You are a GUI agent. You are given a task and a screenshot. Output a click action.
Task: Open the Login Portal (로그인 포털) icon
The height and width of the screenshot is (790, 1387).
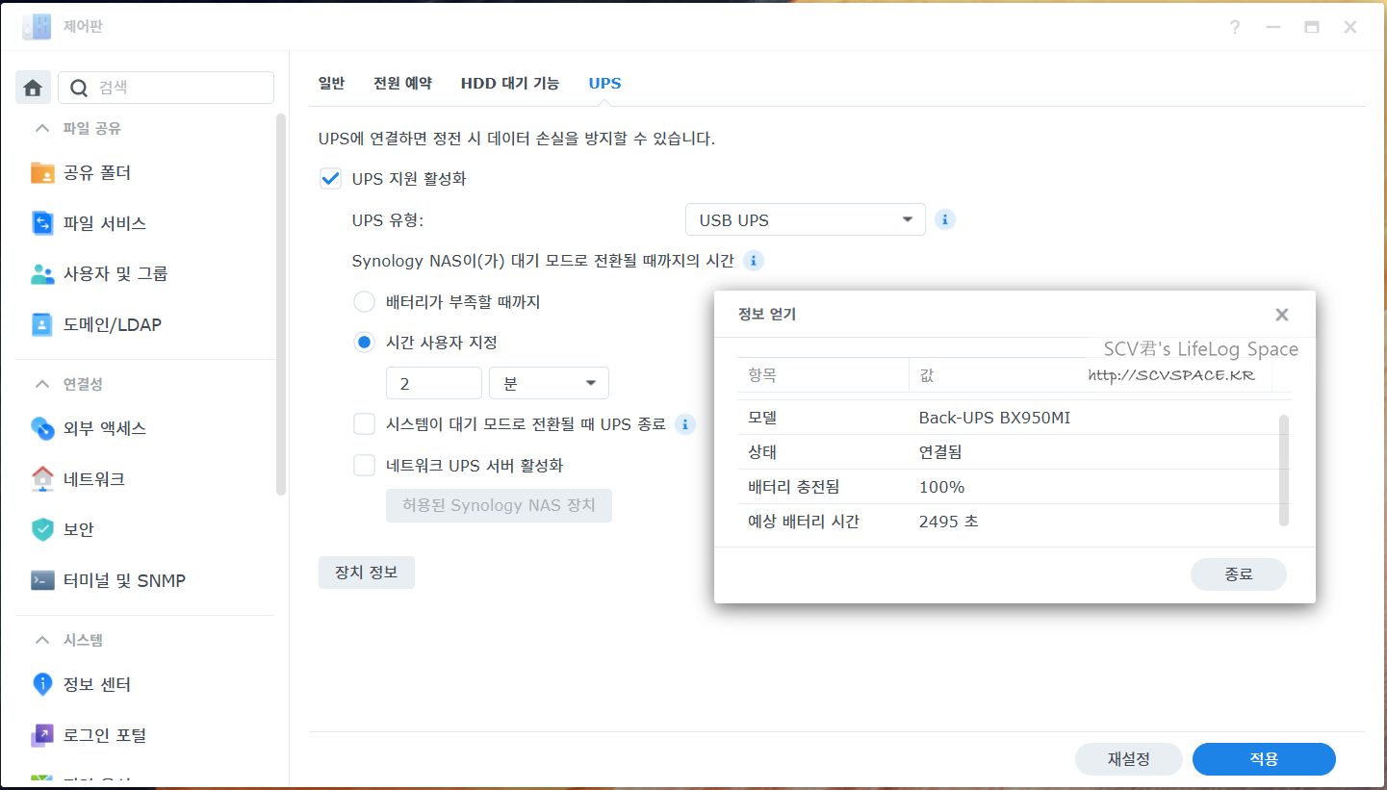pyautogui.click(x=42, y=735)
